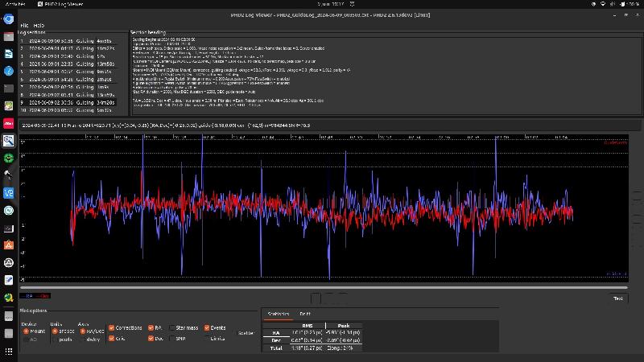This screenshot has height=362, width=644.
Task: Launch LibreOffice Writer from the dock
Action: pos(8,53)
